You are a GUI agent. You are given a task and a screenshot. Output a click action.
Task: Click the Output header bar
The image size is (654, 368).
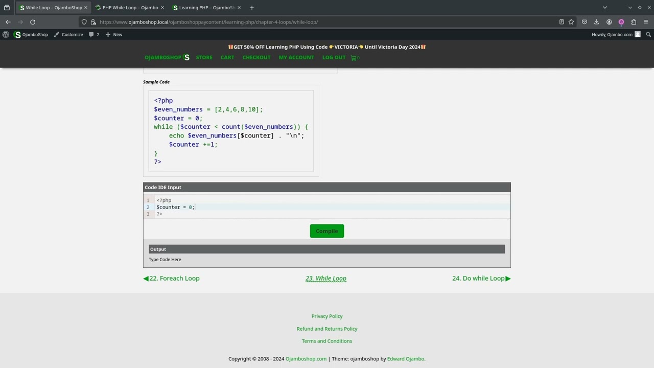[327, 249]
